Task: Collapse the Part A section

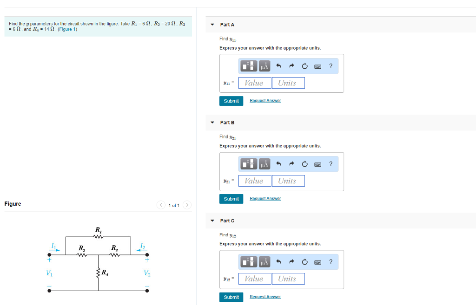Action: click(x=212, y=24)
